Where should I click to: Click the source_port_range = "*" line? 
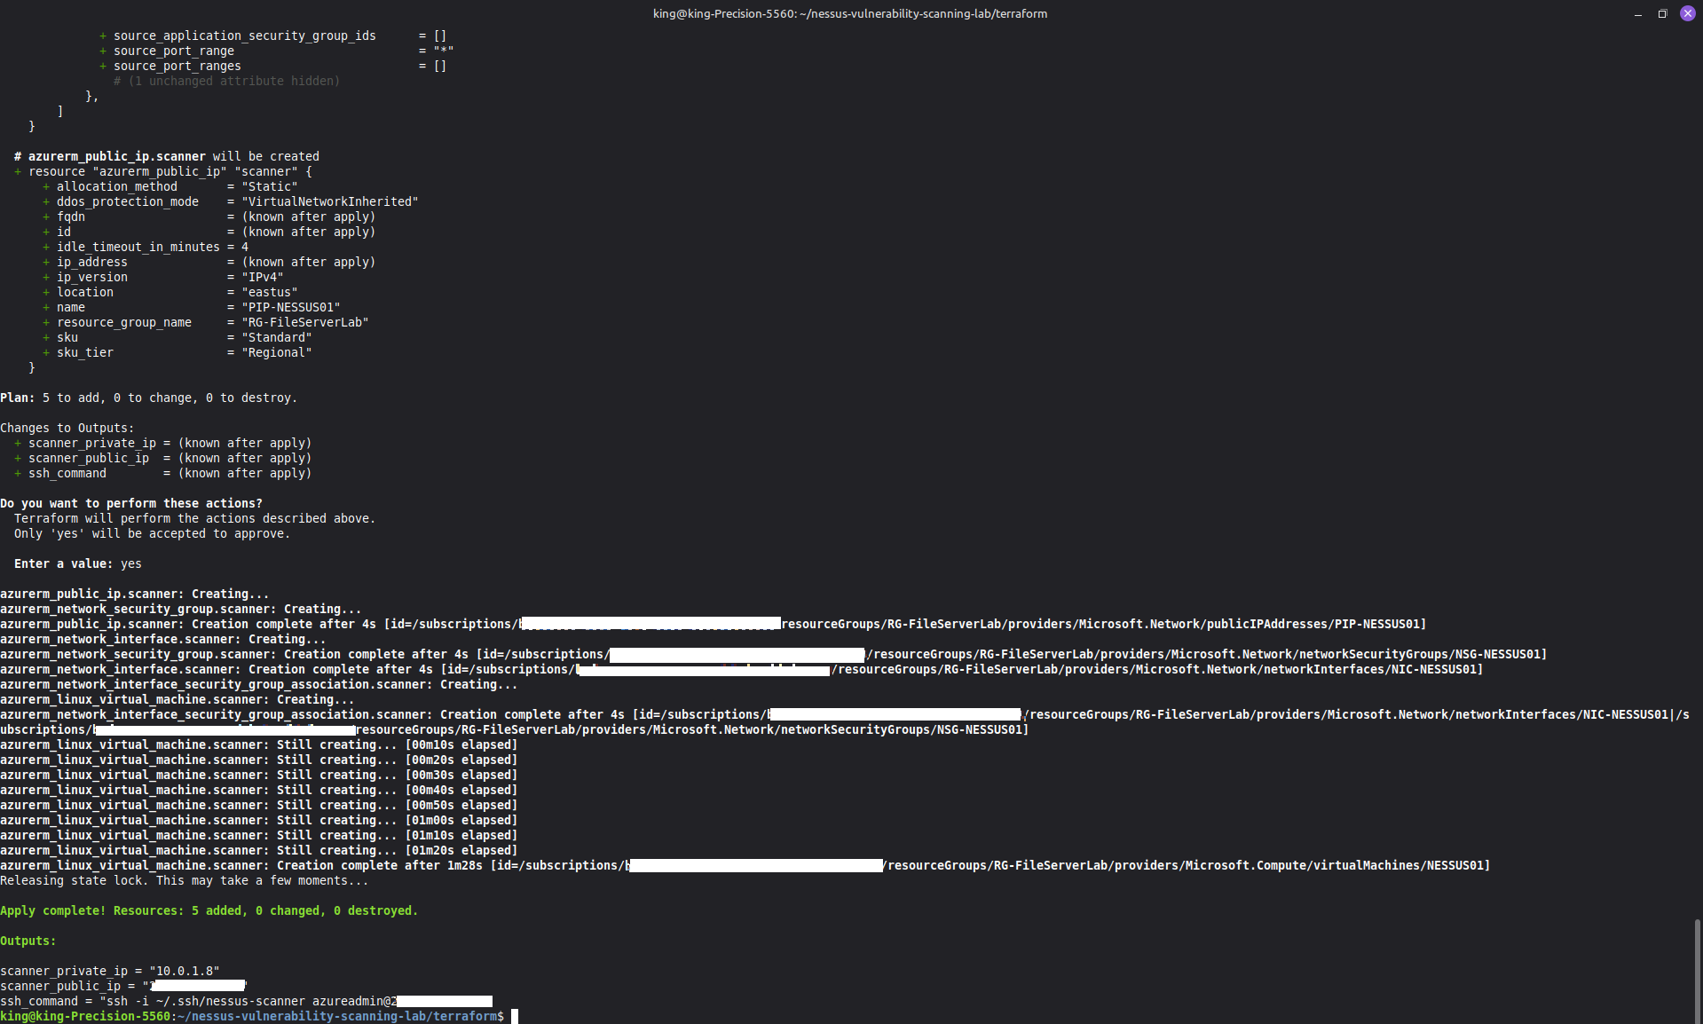276,51
